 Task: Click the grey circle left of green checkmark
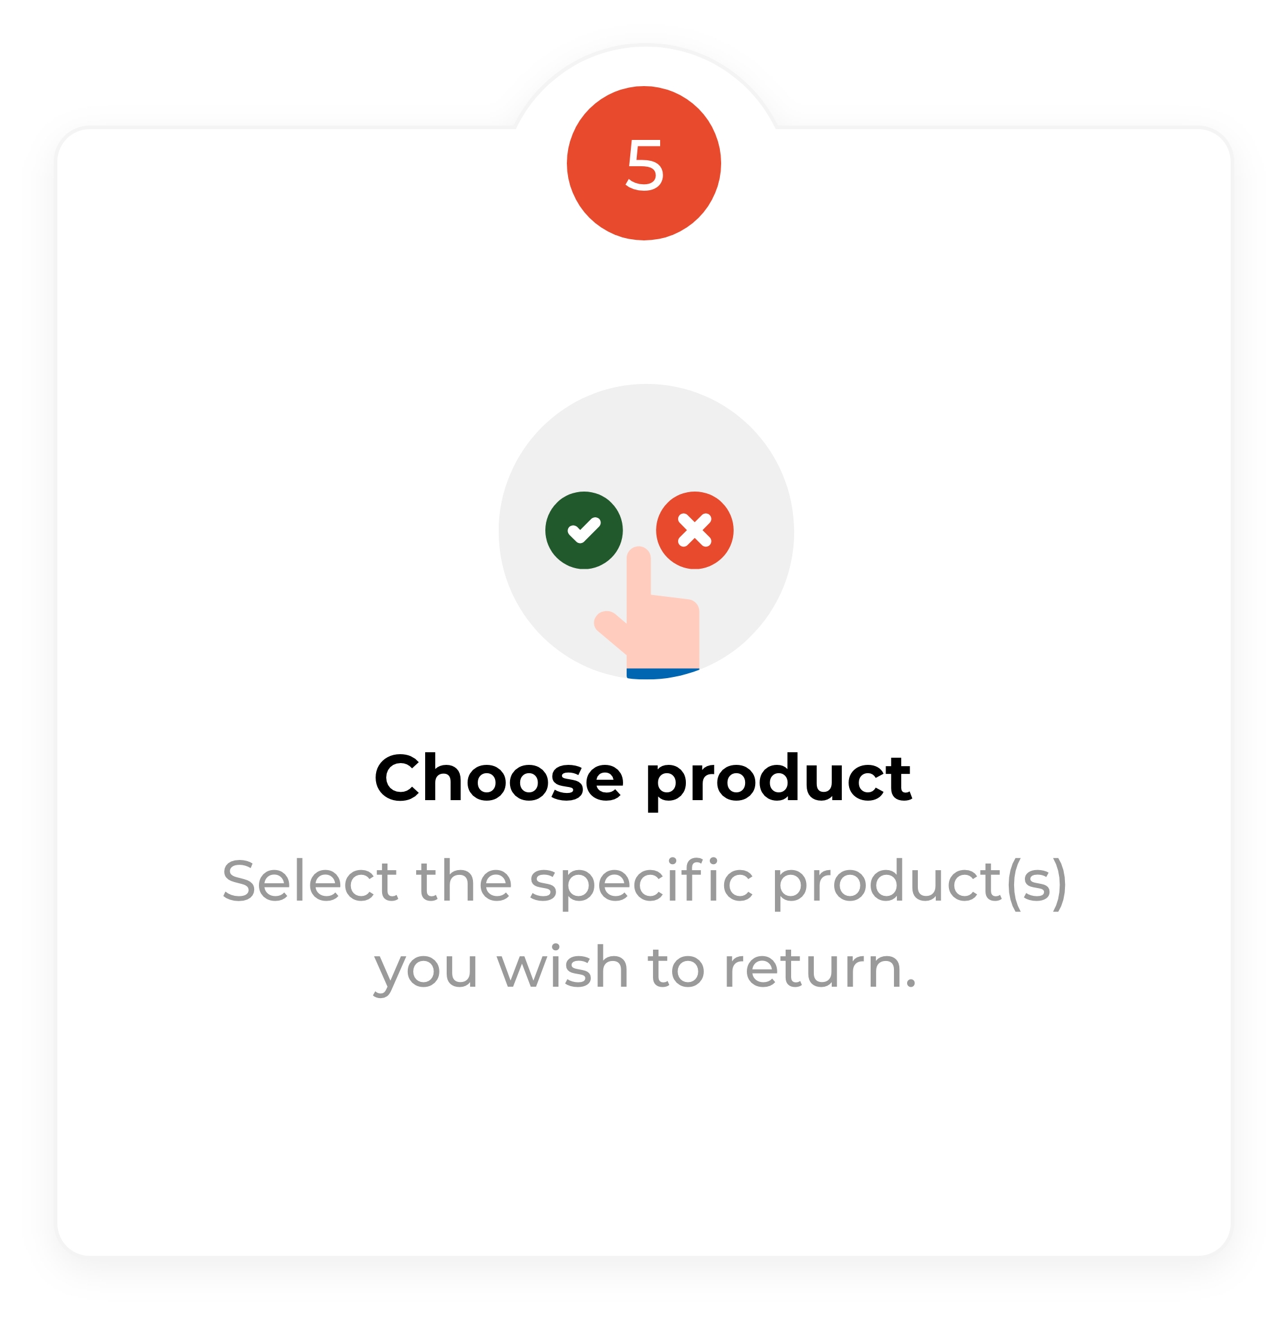coord(522,531)
